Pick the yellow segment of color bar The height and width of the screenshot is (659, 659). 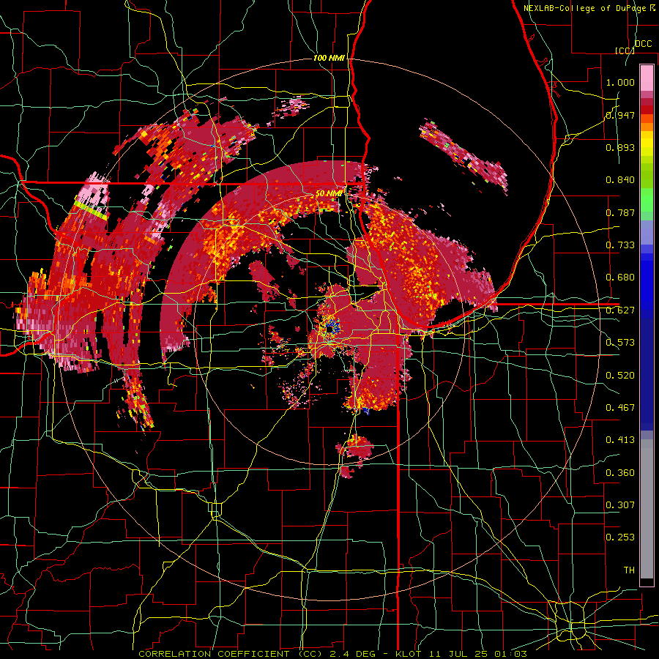(647, 144)
